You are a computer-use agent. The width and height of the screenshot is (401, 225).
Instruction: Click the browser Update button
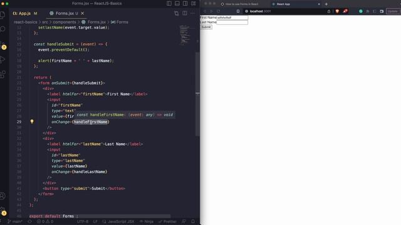click(393, 11)
